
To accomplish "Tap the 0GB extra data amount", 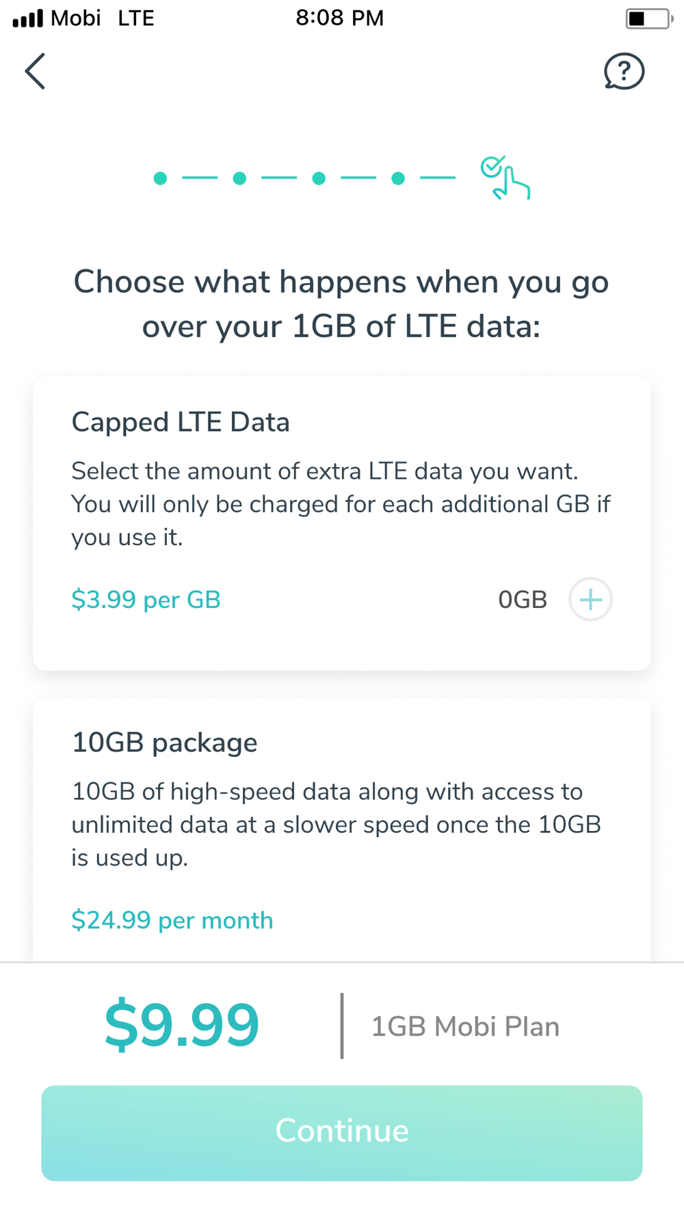I will 523,600.
